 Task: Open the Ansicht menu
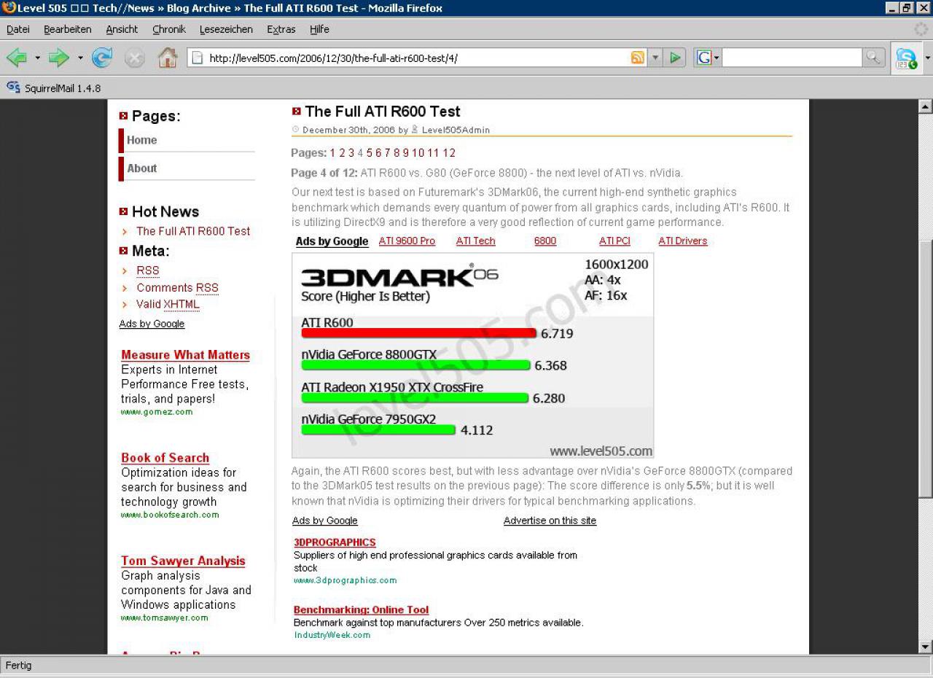coord(122,29)
